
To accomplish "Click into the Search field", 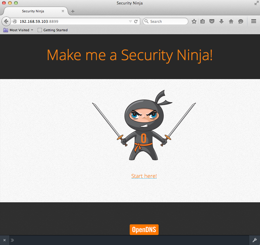I will coord(168,21).
